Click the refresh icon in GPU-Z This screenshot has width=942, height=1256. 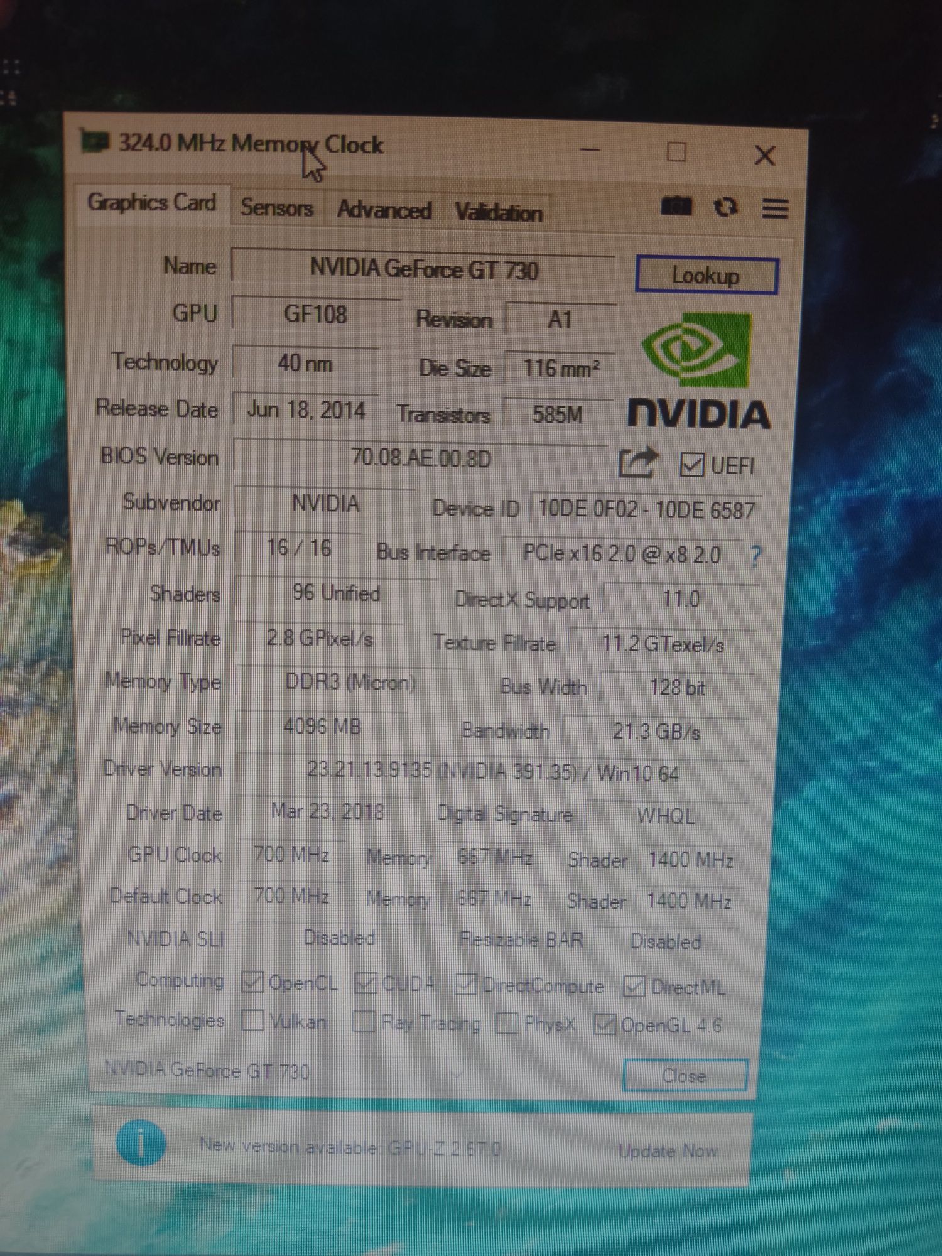tap(726, 207)
